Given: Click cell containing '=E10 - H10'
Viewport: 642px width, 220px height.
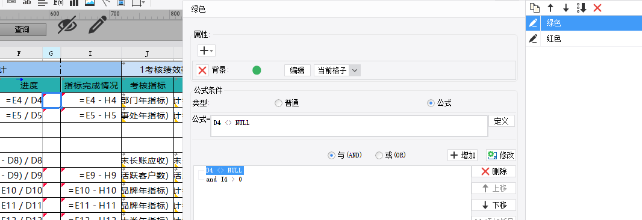Looking at the screenshot, I should click(91, 190).
